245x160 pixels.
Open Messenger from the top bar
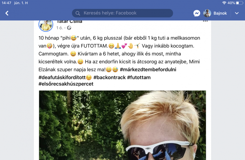pyautogui.click(x=197, y=13)
